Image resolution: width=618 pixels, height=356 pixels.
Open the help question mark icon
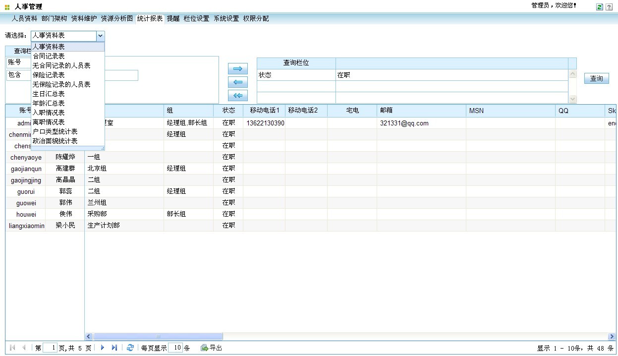click(609, 7)
